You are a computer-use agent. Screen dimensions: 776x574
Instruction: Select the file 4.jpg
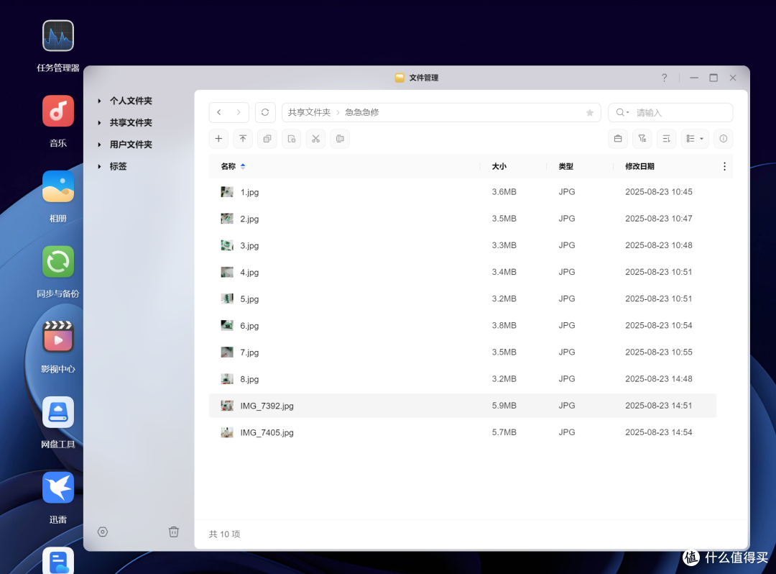(462, 272)
